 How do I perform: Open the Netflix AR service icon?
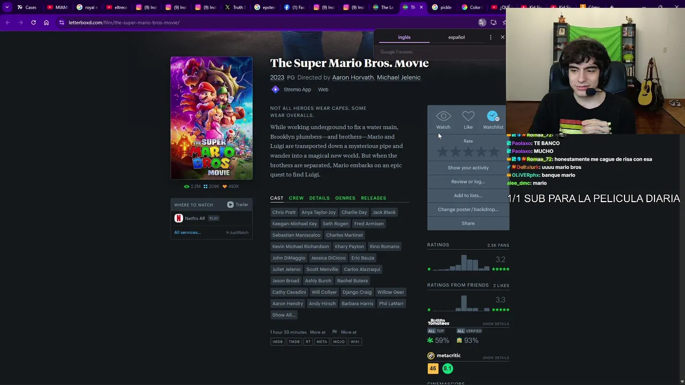point(179,218)
